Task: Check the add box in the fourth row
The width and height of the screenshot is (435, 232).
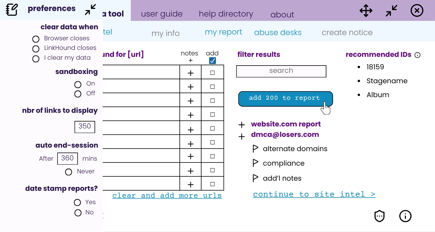Action: [x=213, y=115]
